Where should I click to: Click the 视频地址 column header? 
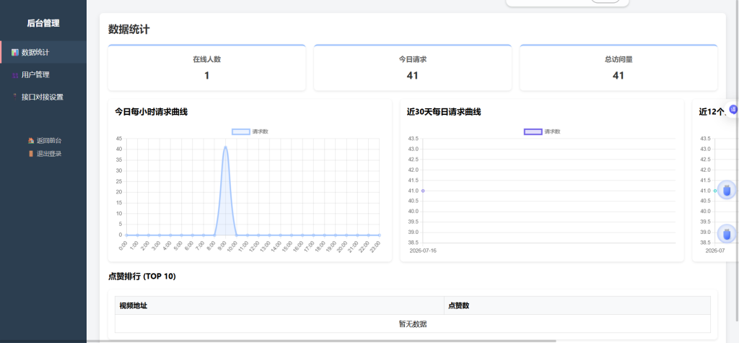click(279, 305)
